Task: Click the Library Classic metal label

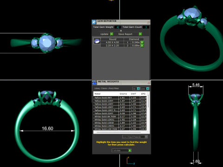Action: click(106, 89)
